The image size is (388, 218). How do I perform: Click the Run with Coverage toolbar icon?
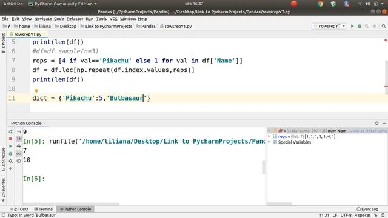[367, 26]
